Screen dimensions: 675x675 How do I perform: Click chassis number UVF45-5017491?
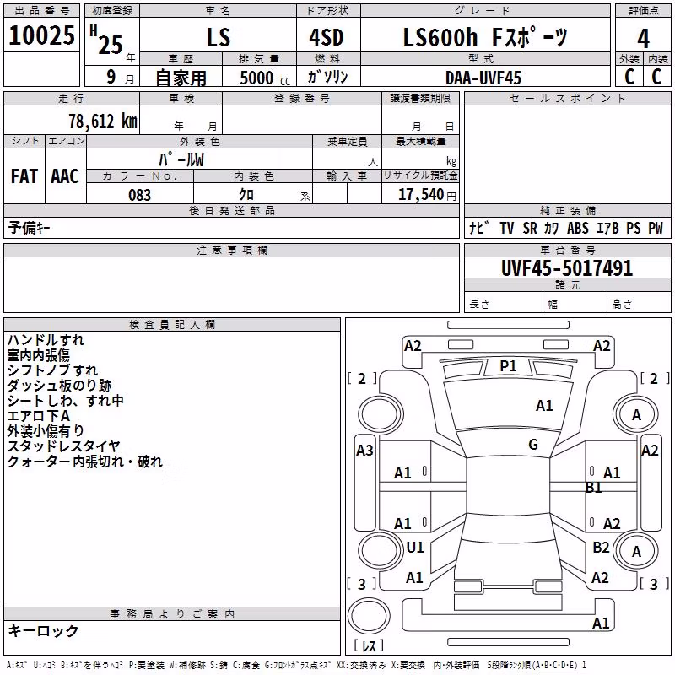point(567,268)
